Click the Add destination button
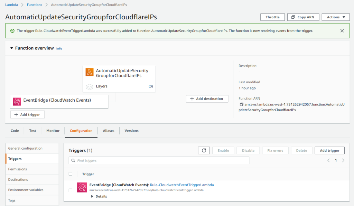Viewport: 354px width, 206px height. point(207,99)
